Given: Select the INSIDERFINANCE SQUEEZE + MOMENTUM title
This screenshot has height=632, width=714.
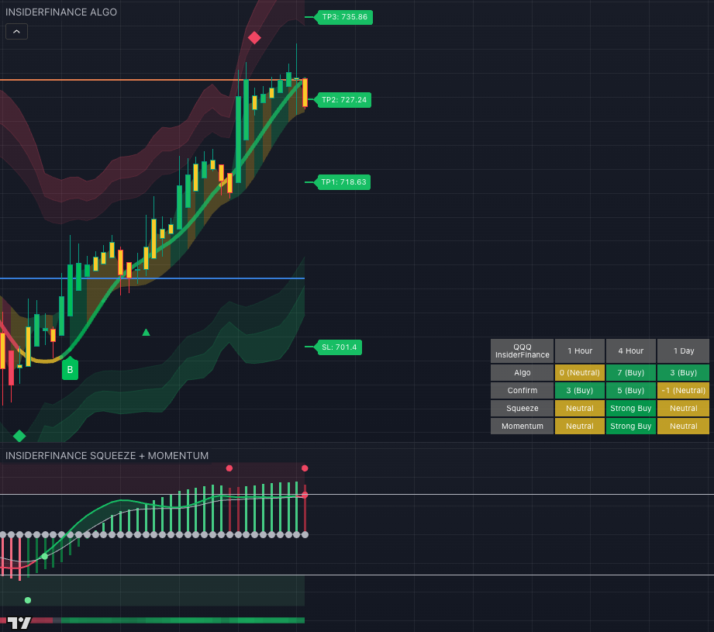Looking at the screenshot, I should tap(107, 456).
